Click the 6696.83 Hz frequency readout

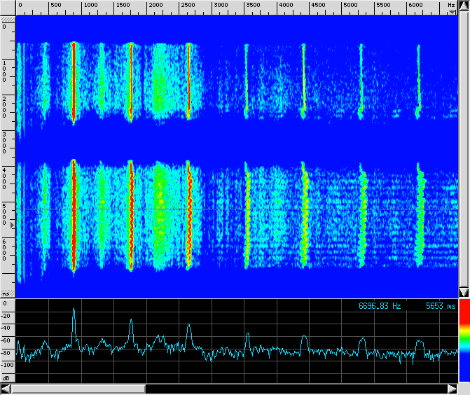(380, 306)
